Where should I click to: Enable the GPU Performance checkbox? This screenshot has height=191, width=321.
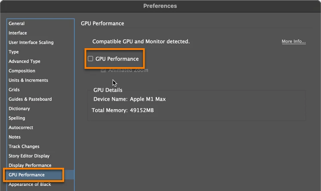tap(90, 59)
